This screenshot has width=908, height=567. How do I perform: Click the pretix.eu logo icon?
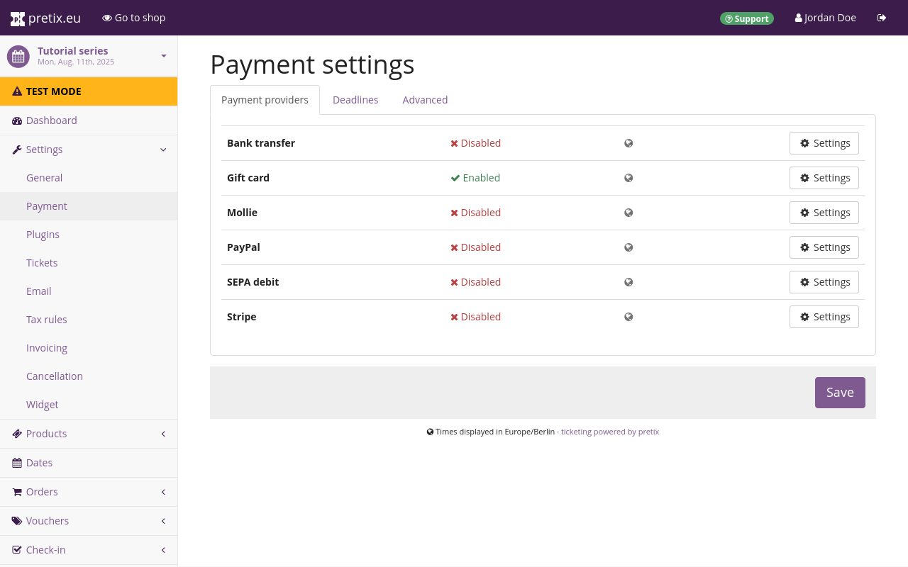pos(18,18)
